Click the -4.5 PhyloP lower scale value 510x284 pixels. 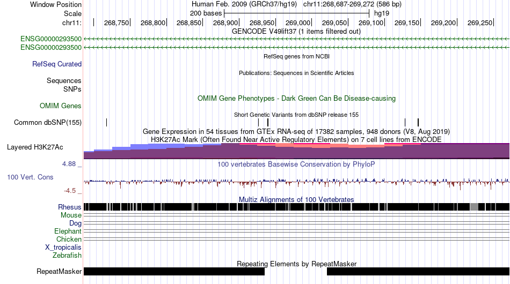pyautogui.click(x=70, y=191)
